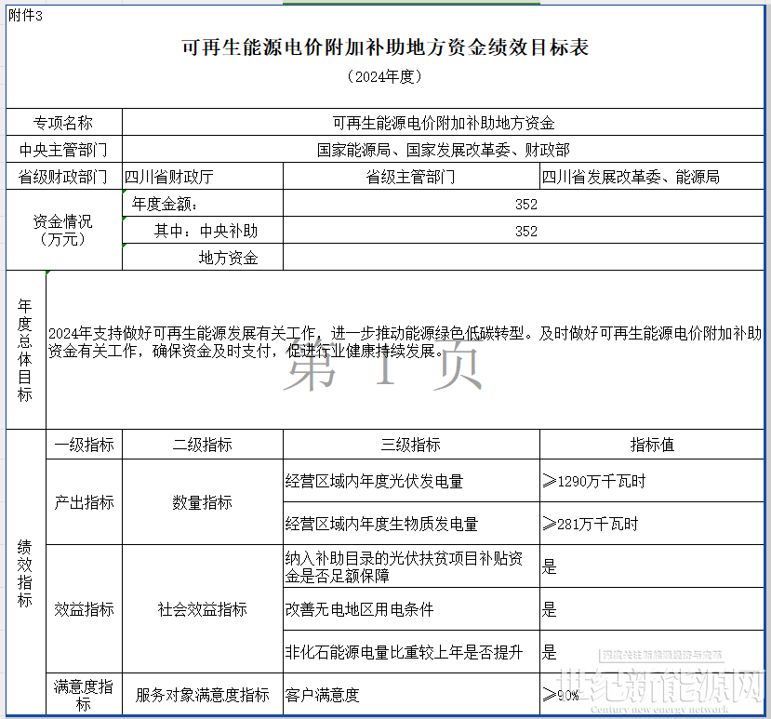The height and width of the screenshot is (719, 771).
Task: Select 是 beside 改善无电地区用电条件
Action: point(652,609)
